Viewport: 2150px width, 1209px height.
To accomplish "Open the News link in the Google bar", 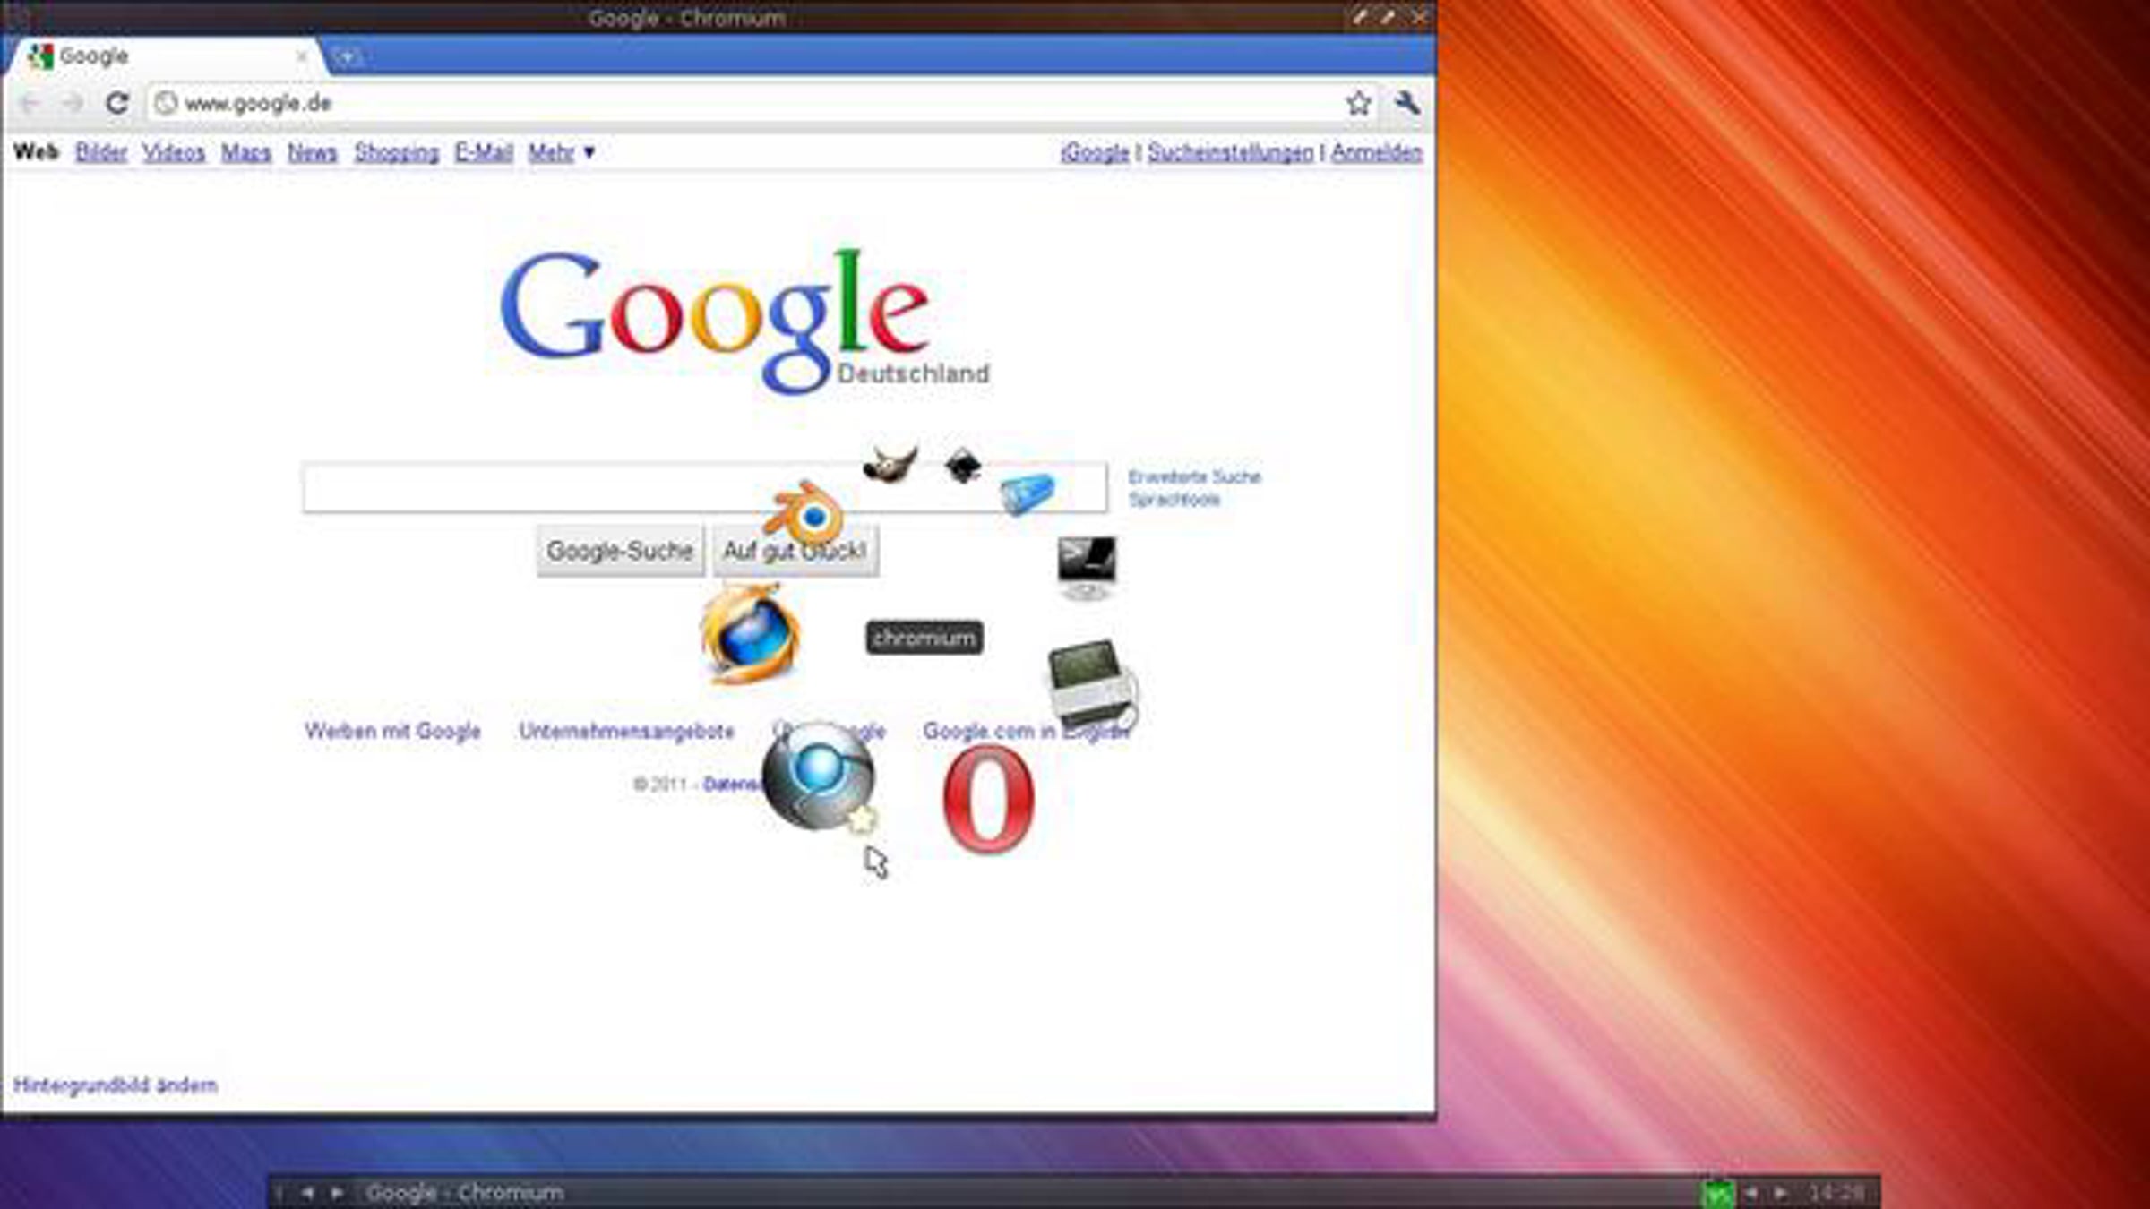I will click(x=312, y=152).
